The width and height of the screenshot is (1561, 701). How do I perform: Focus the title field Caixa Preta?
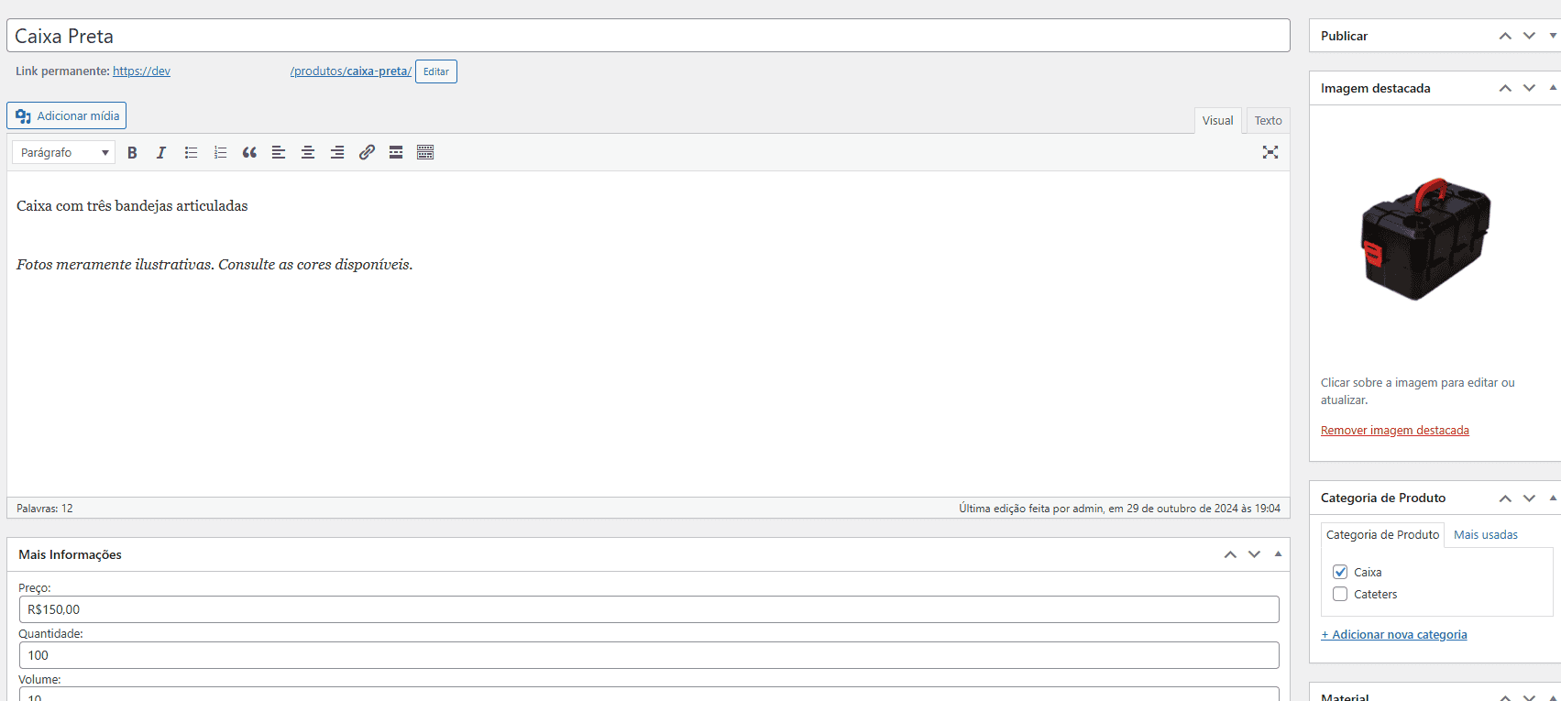click(648, 36)
